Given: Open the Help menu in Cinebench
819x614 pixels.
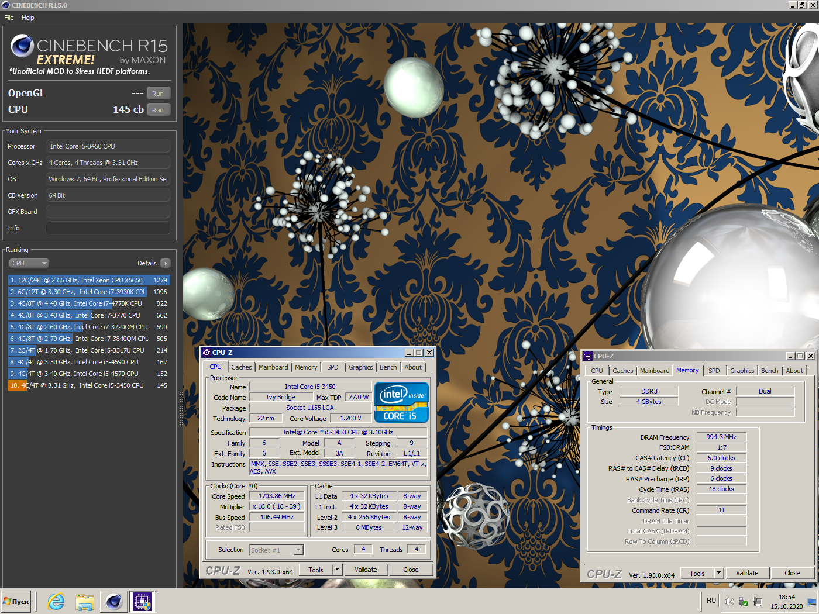Looking at the screenshot, I should (x=28, y=18).
